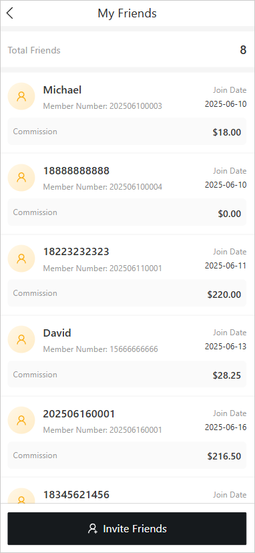Open the $0.00 commission row

click(127, 212)
